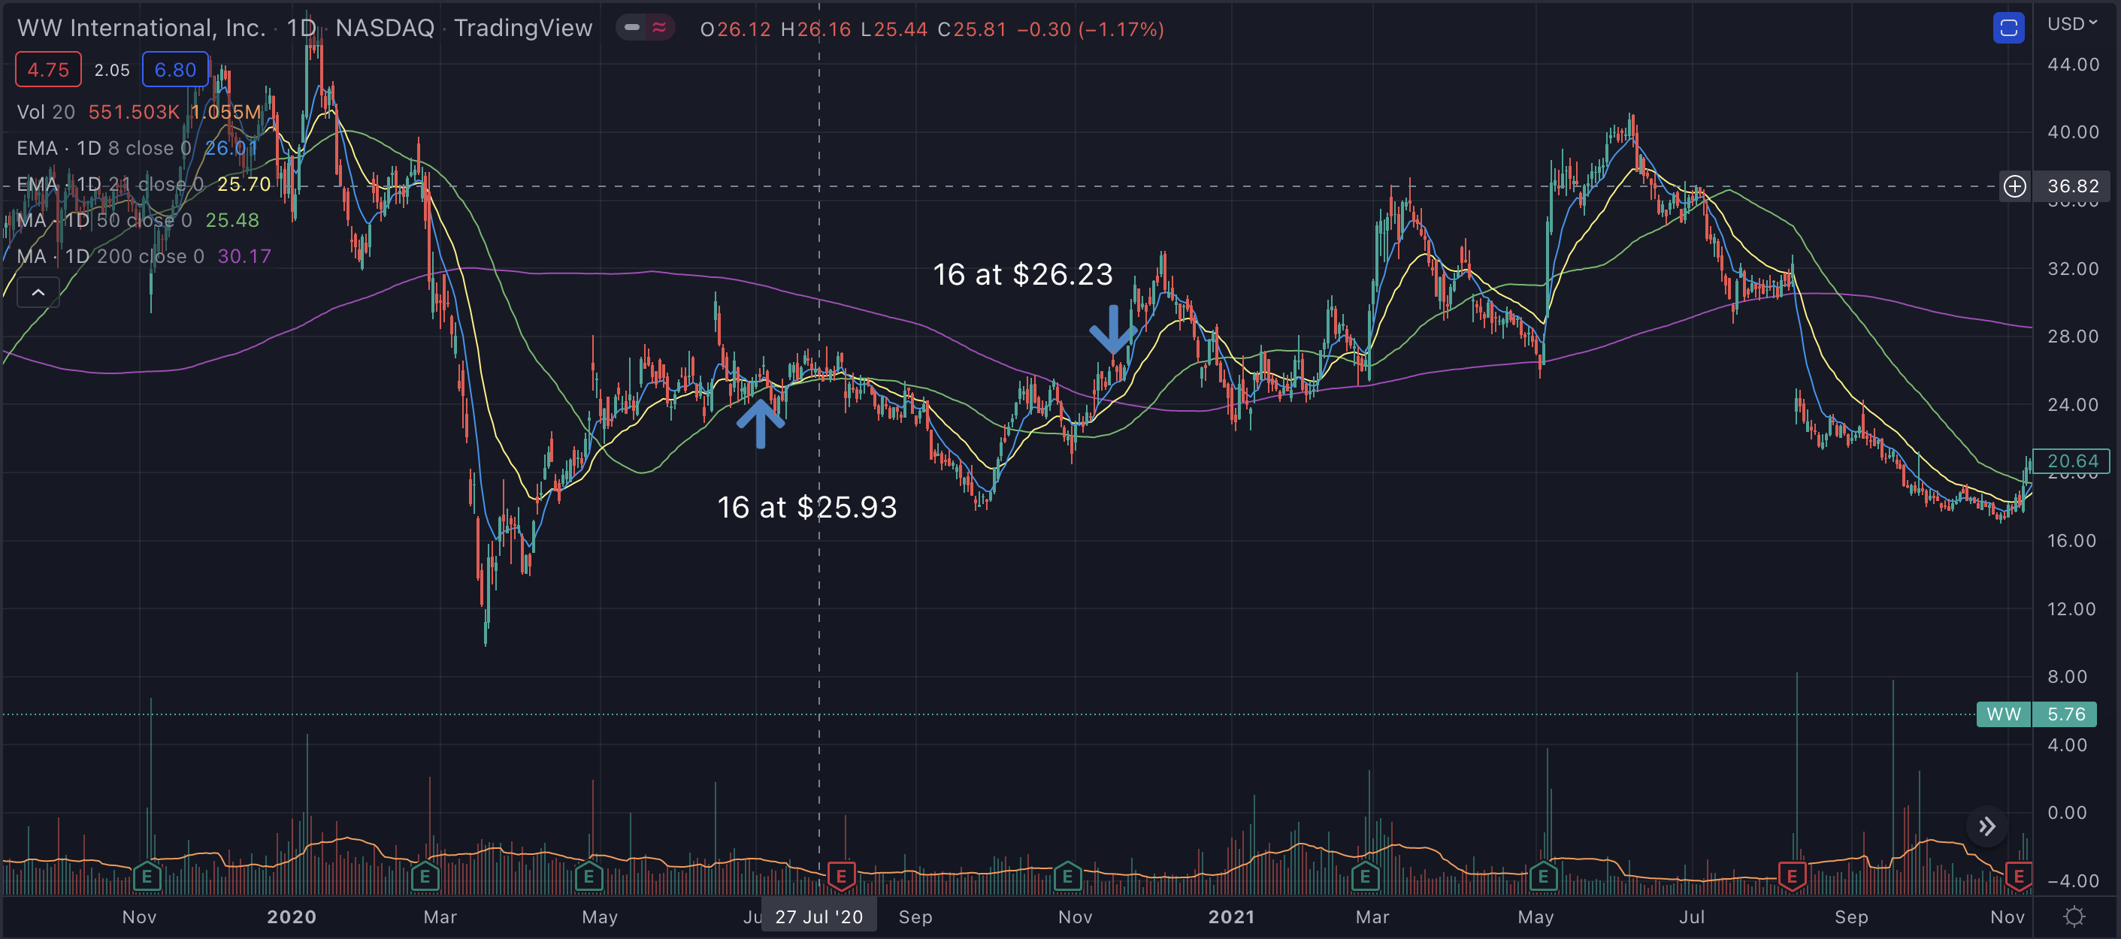The height and width of the screenshot is (939, 2121).
Task: Click the 24.00 price axis label
Action: pos(2072,405)
